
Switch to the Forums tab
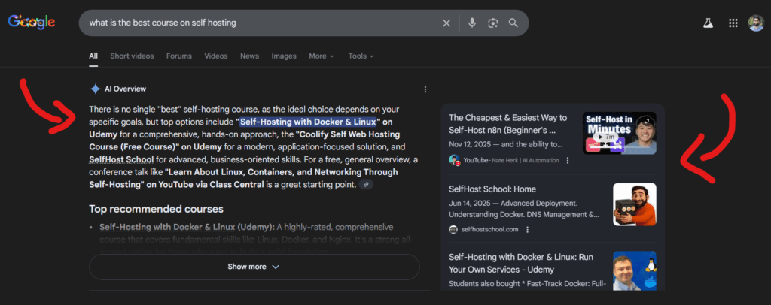click(x=179, y=56)
